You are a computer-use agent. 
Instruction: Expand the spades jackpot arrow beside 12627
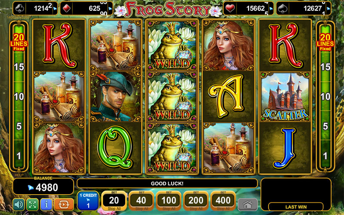click(328, 9)
